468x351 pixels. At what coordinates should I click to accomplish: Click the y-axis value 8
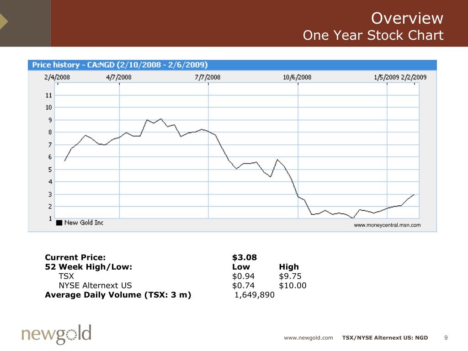50,132
